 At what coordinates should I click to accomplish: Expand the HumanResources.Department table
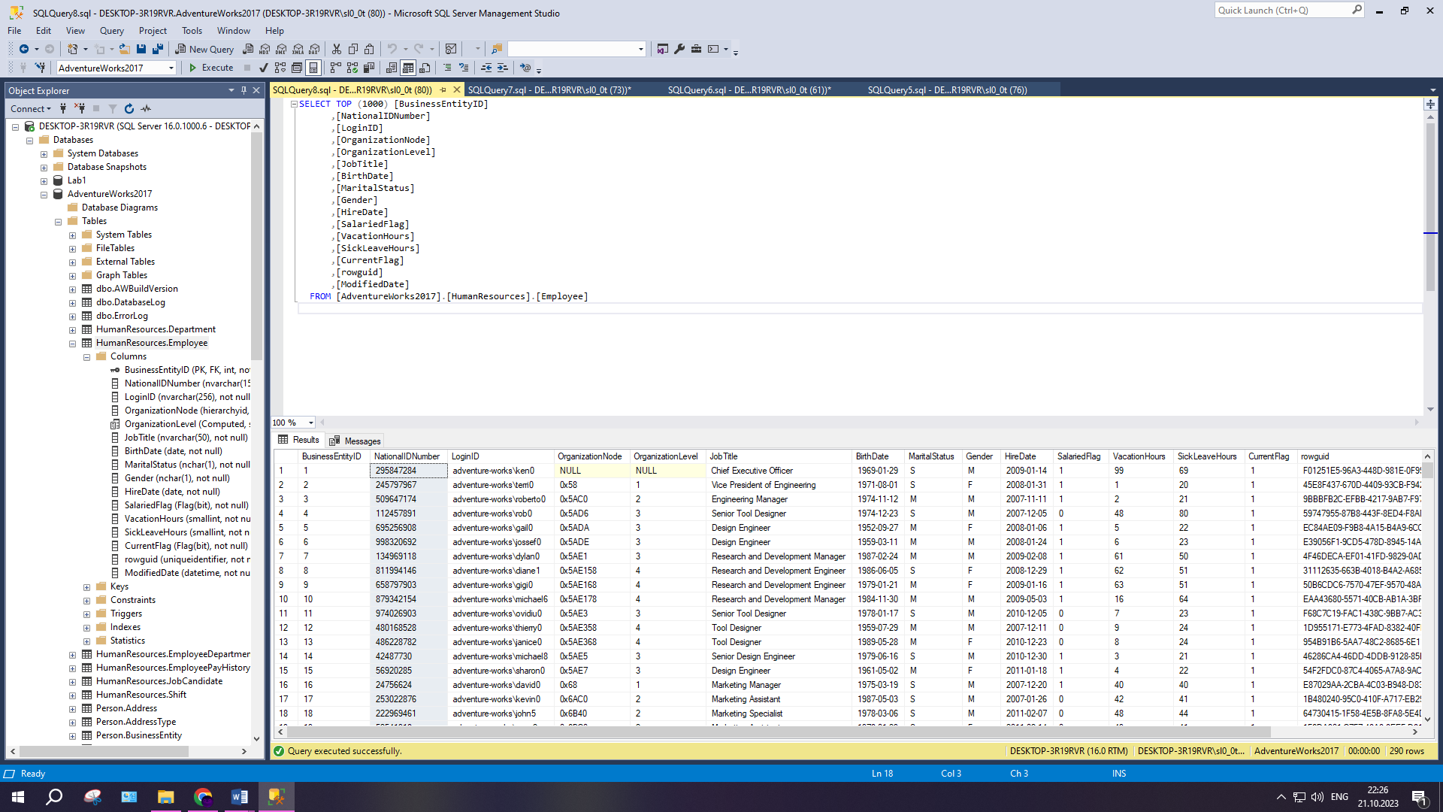[73, 330]
